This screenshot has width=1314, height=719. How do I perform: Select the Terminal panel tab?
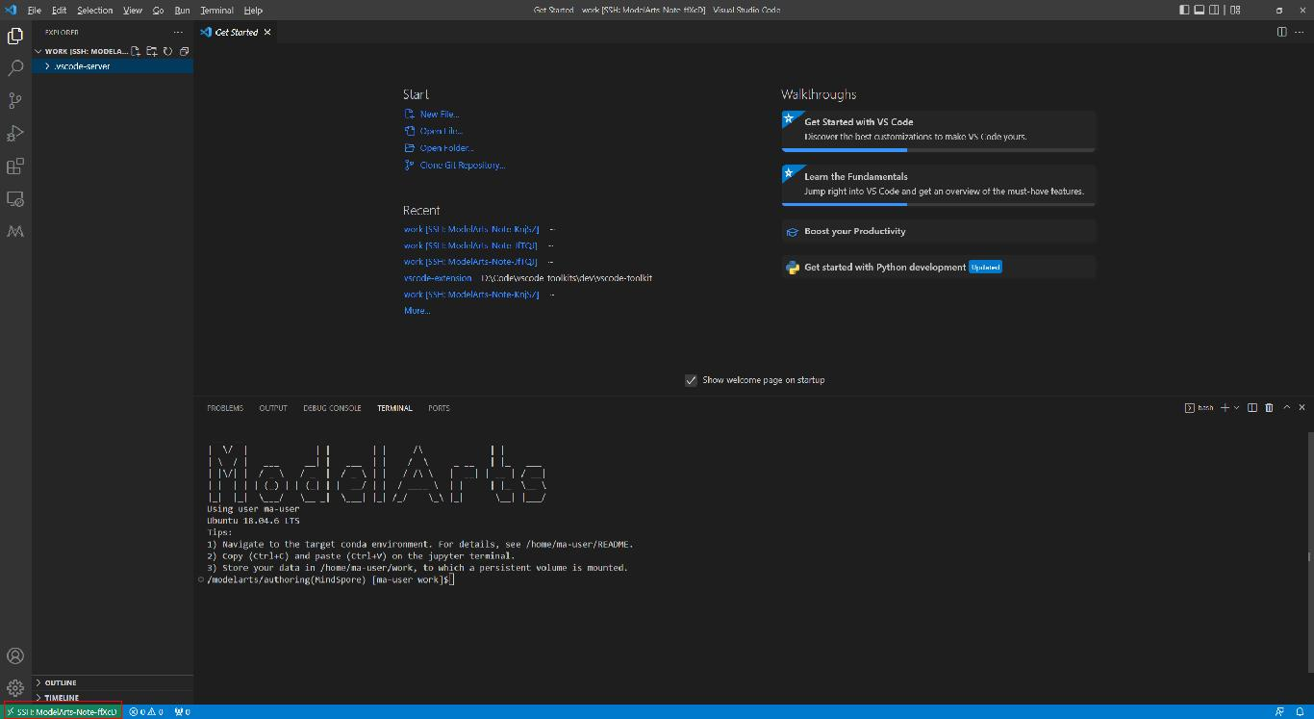click(394, 408)
